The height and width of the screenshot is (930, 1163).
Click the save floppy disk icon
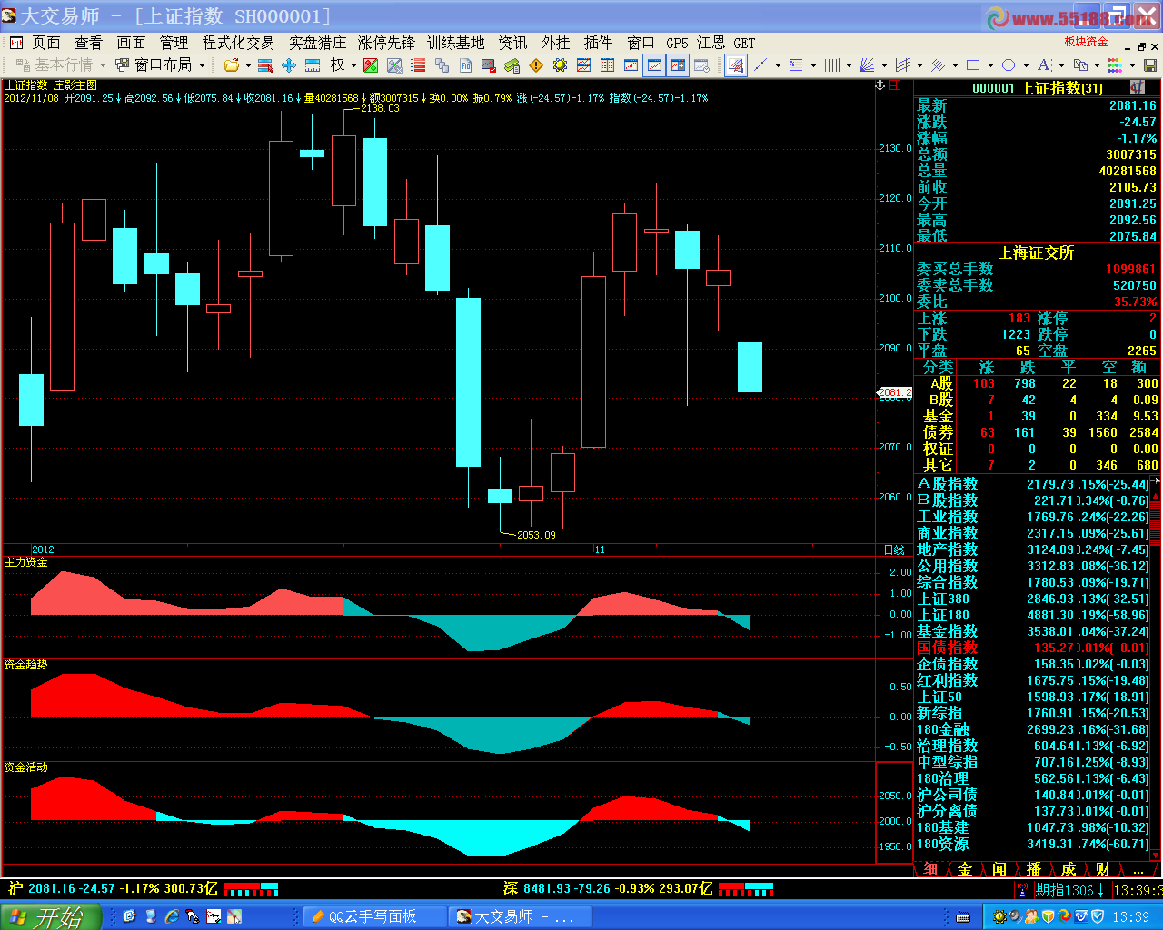point(1149,65)
